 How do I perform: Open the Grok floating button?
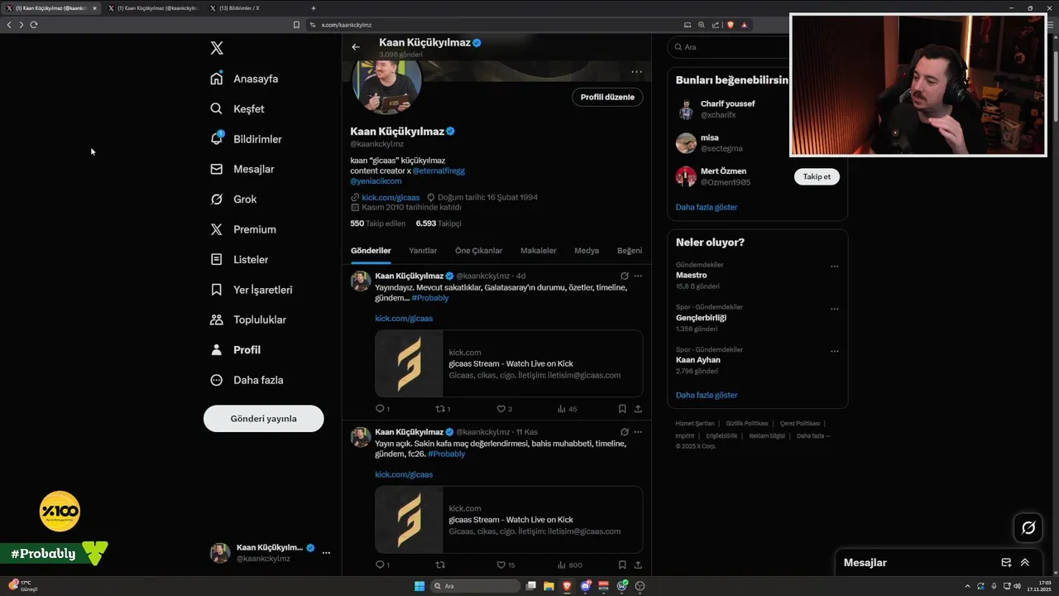click(1028, 527)
